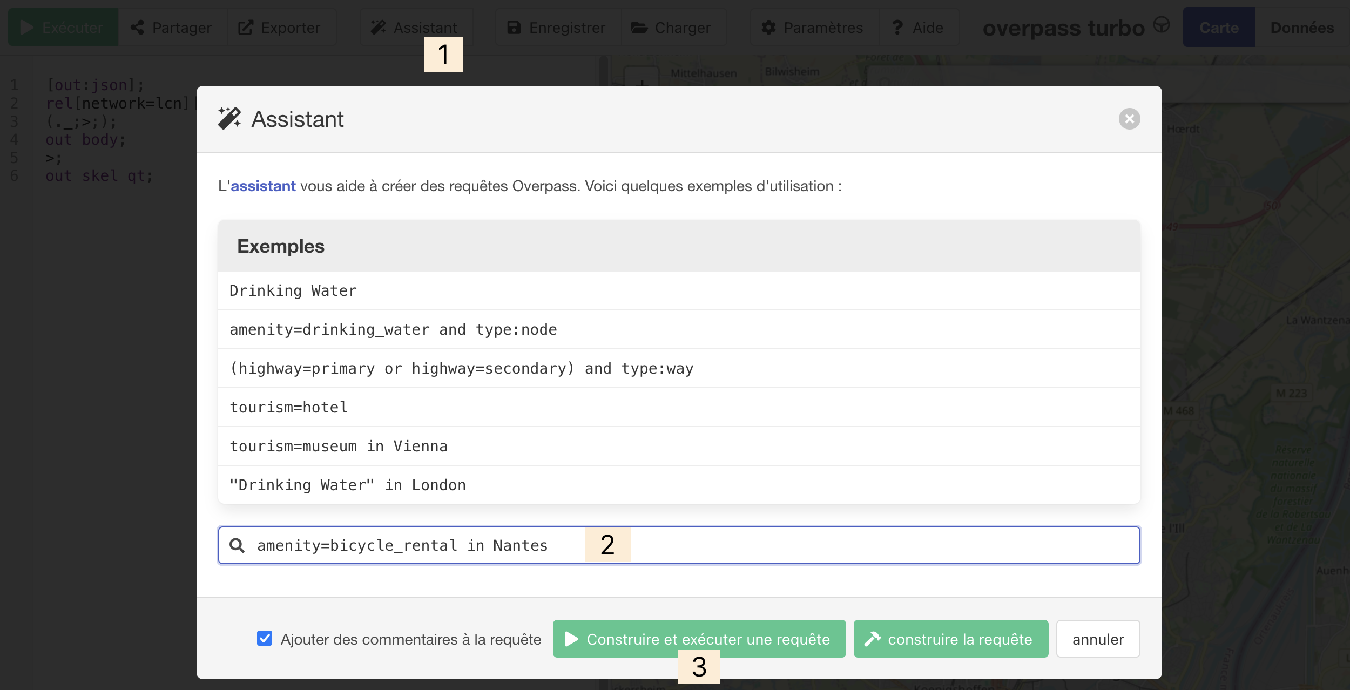Switch to the Données tab
1350x690 pixels.
[x=1302, y=28]
